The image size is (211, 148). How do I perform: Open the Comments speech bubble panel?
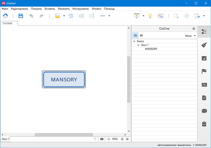click(x=204, y=111)
